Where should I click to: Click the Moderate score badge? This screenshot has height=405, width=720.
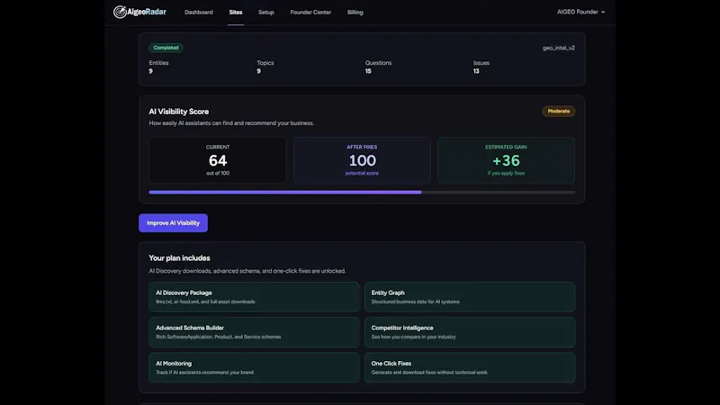[x=558, y=111]
